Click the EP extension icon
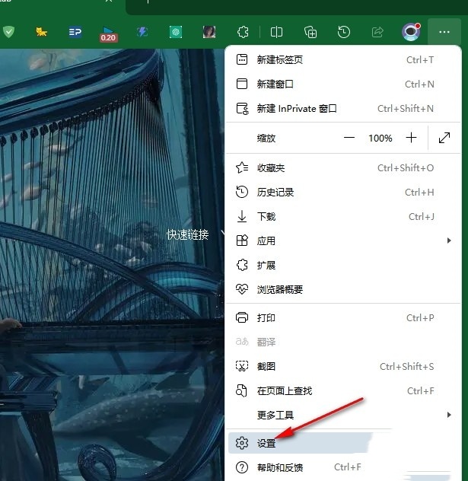This screenshot has height=481, width=468. [75, 32]
